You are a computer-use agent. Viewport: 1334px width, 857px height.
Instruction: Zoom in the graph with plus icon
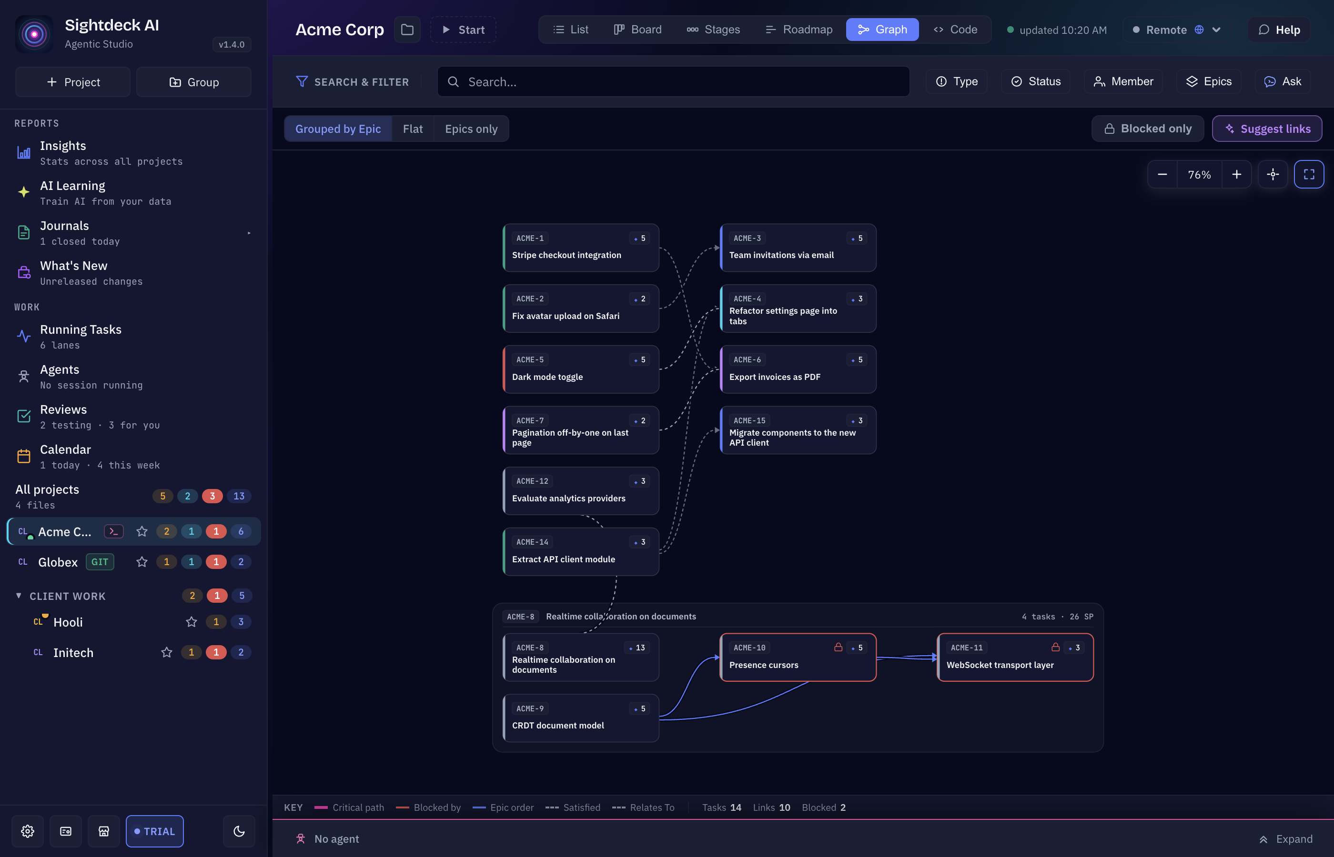[x=1236, y=175]
